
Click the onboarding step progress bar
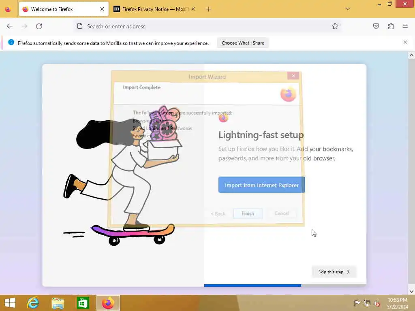[x=285, y=285]
